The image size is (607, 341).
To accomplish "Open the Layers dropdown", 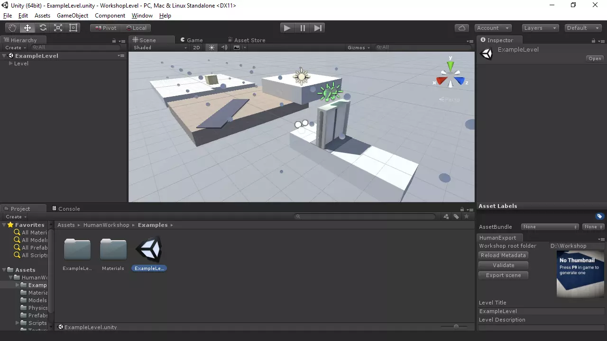I will 541,28.
